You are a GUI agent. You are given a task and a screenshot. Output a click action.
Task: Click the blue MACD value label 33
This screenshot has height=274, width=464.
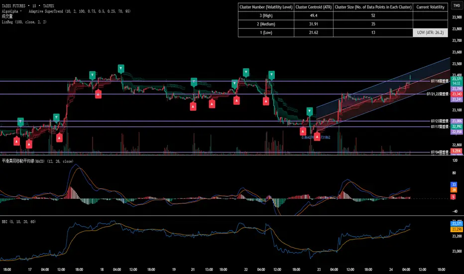pos(454,184)
